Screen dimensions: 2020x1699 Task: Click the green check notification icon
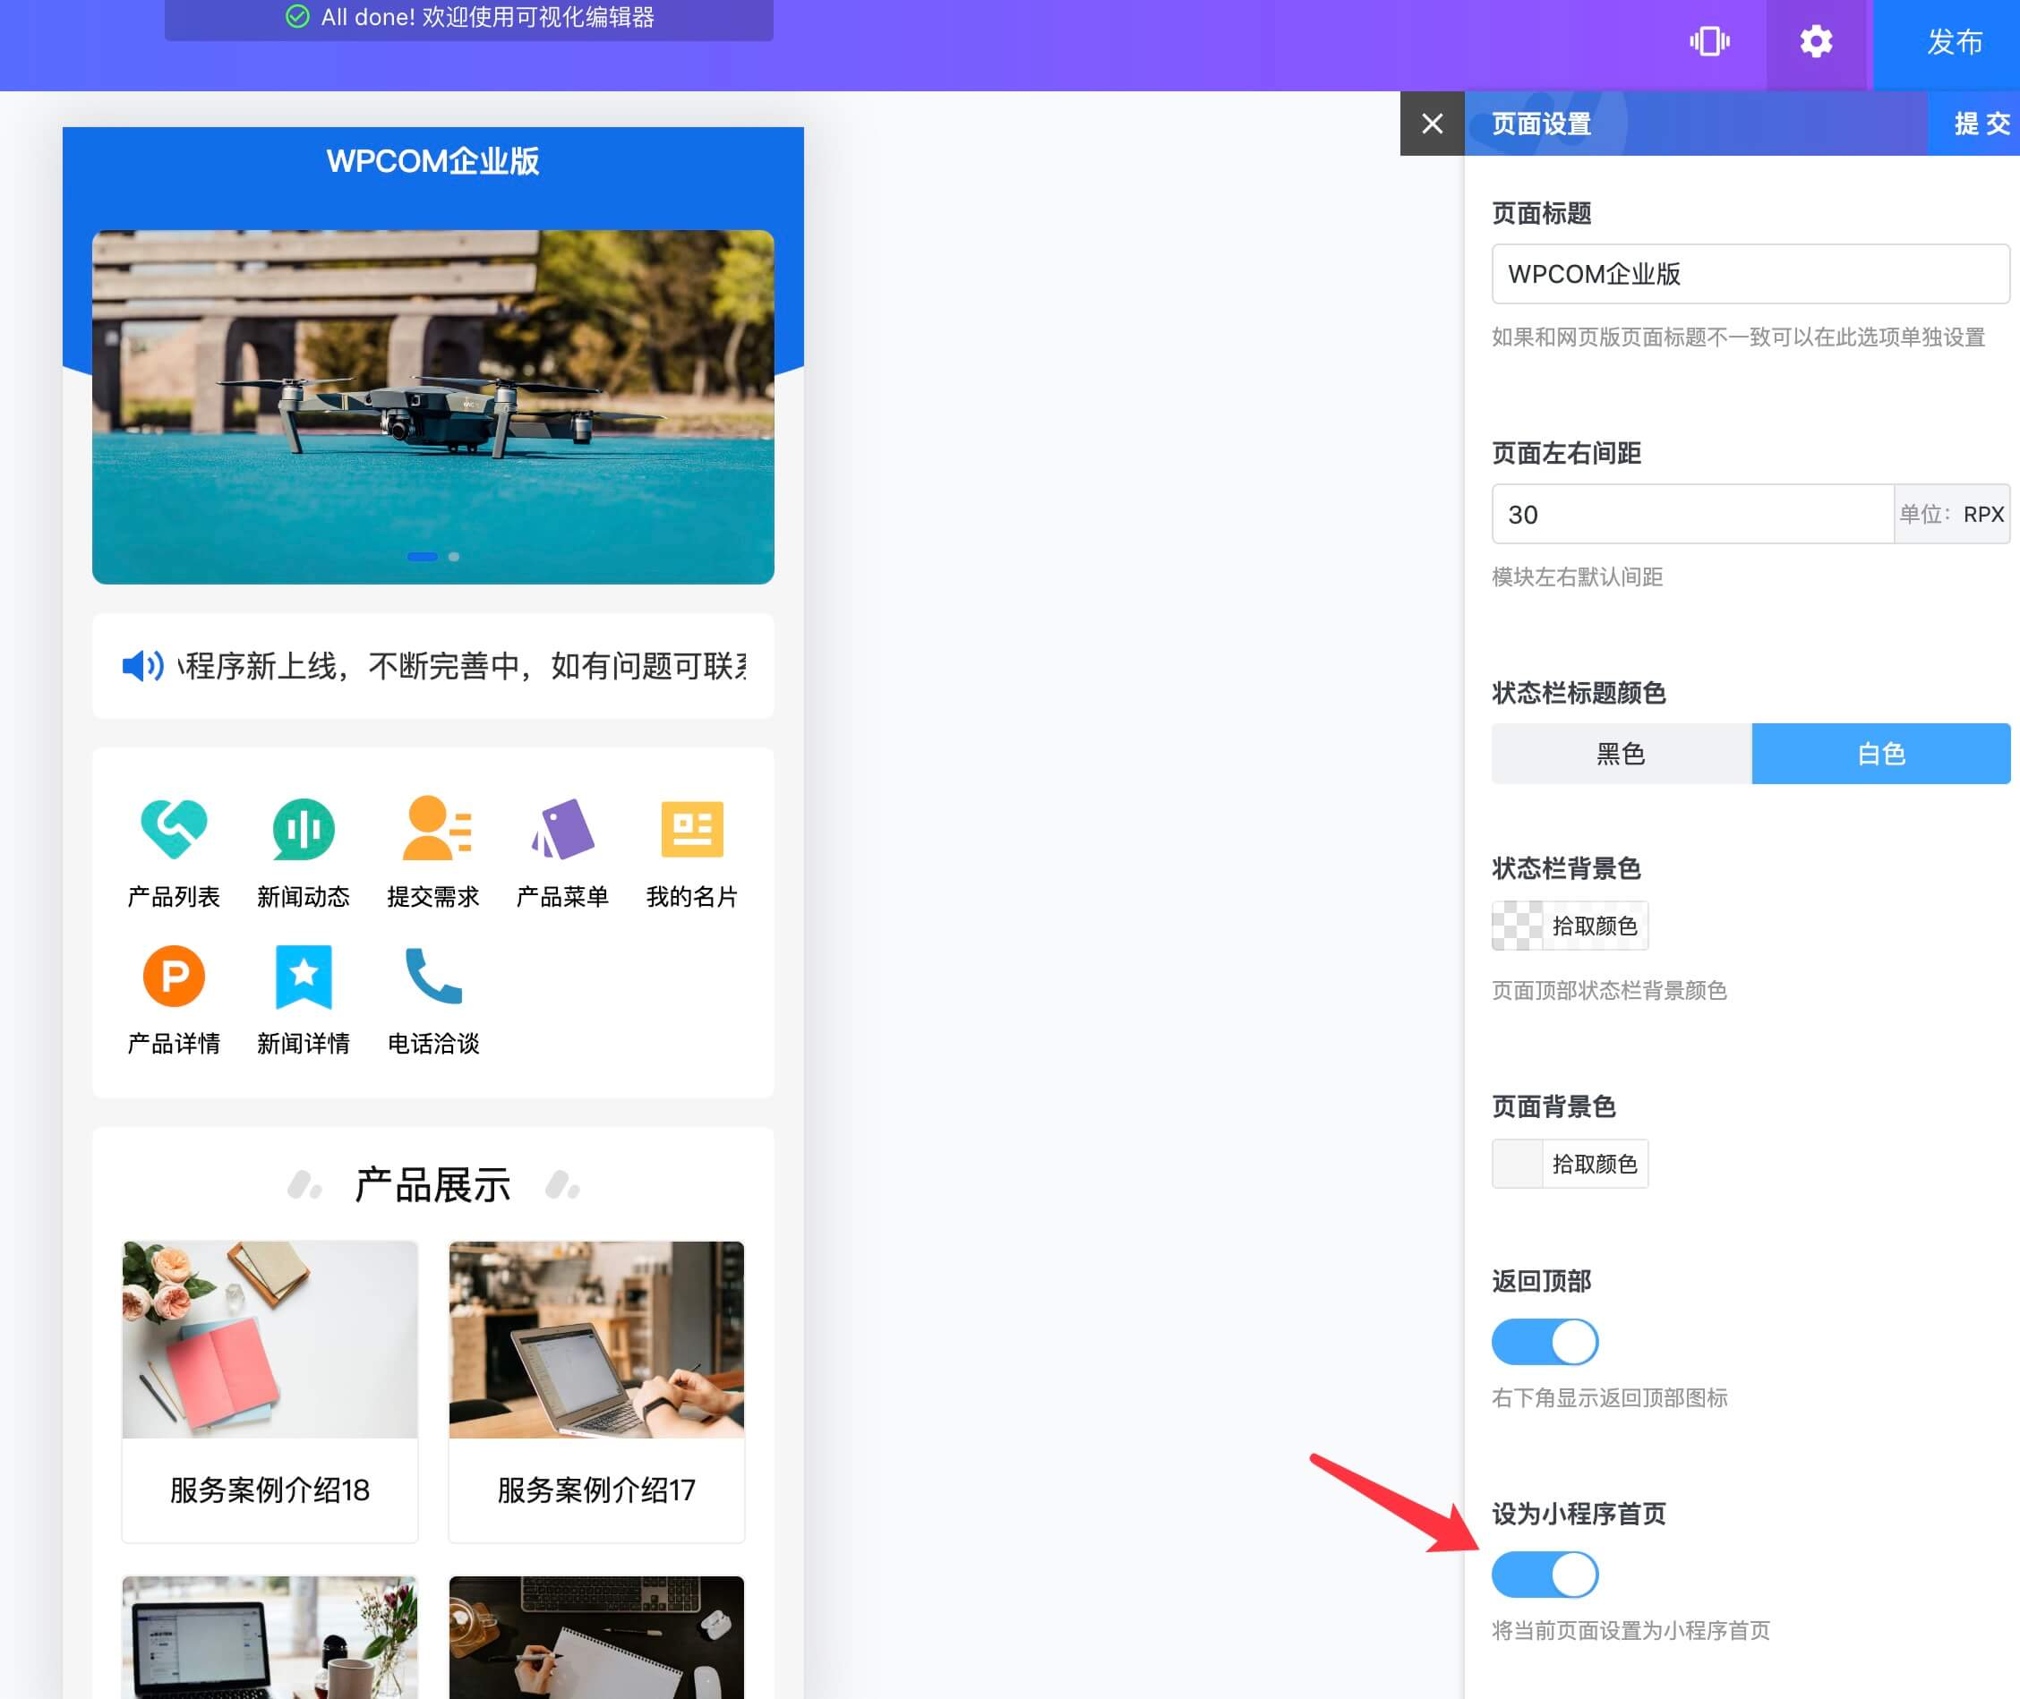click(x=297, y=16)
